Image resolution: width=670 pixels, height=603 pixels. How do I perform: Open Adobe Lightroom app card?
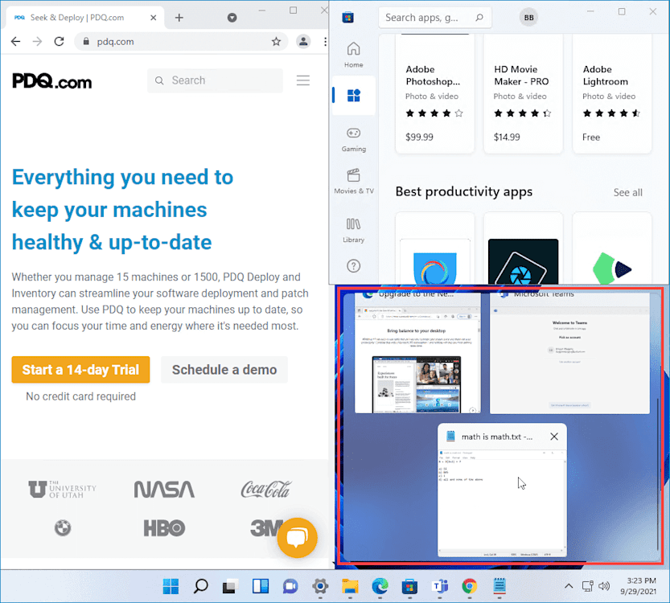click(612, 93)
